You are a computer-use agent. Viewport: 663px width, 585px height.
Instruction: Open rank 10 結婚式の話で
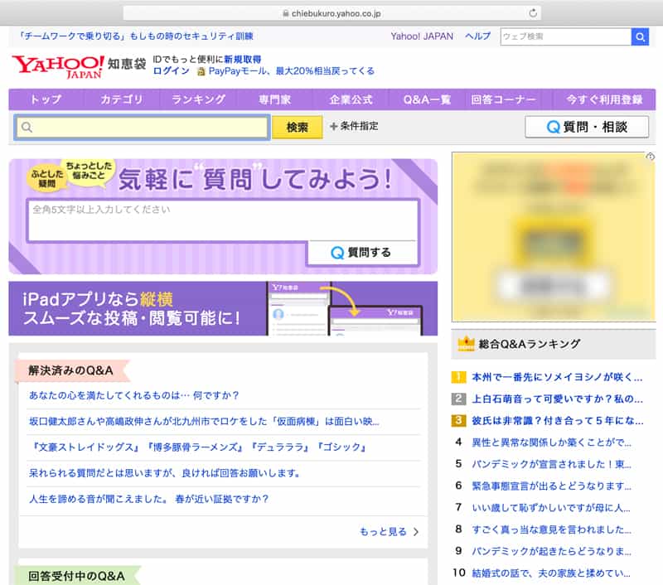click(x=551, y=573)
